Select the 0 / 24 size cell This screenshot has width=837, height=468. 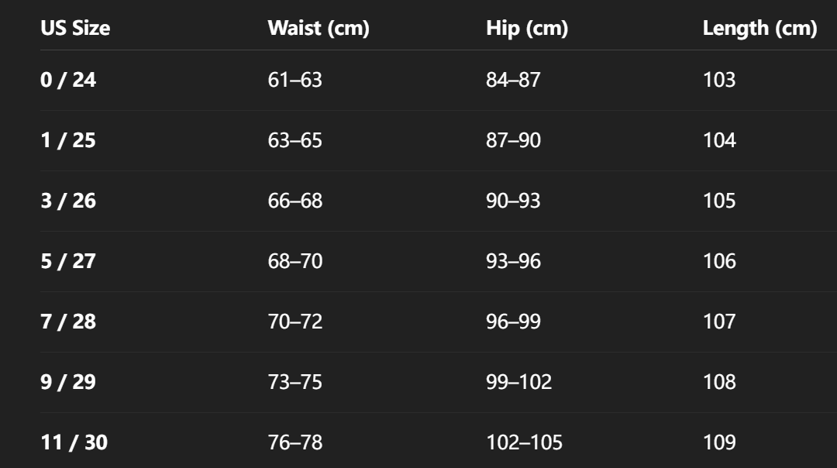(x=68, y=80)
